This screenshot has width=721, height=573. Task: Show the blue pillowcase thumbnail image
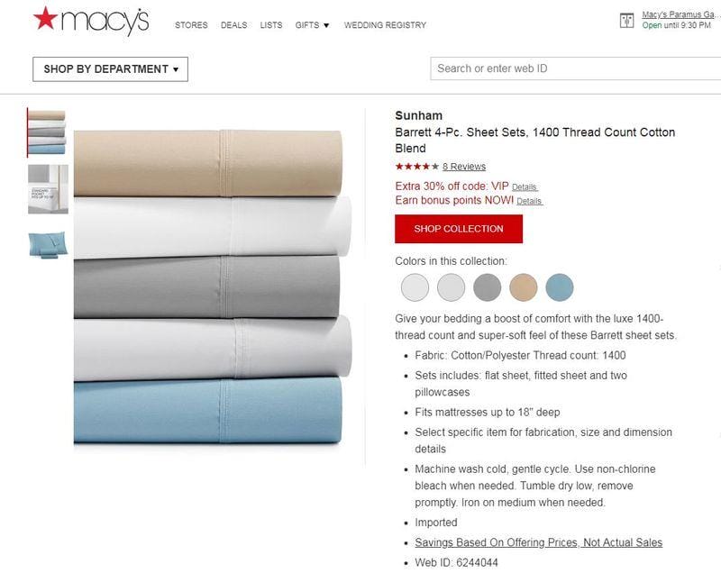pyautogui.click(x=48, y=244)
